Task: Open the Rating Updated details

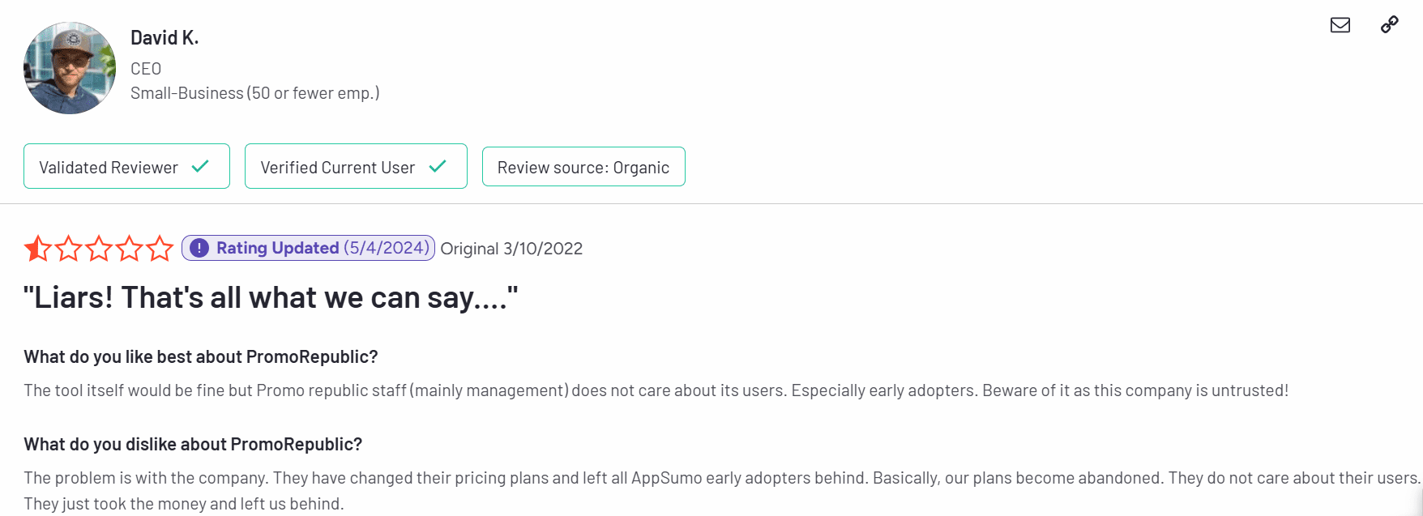Action: click(307, 248)
